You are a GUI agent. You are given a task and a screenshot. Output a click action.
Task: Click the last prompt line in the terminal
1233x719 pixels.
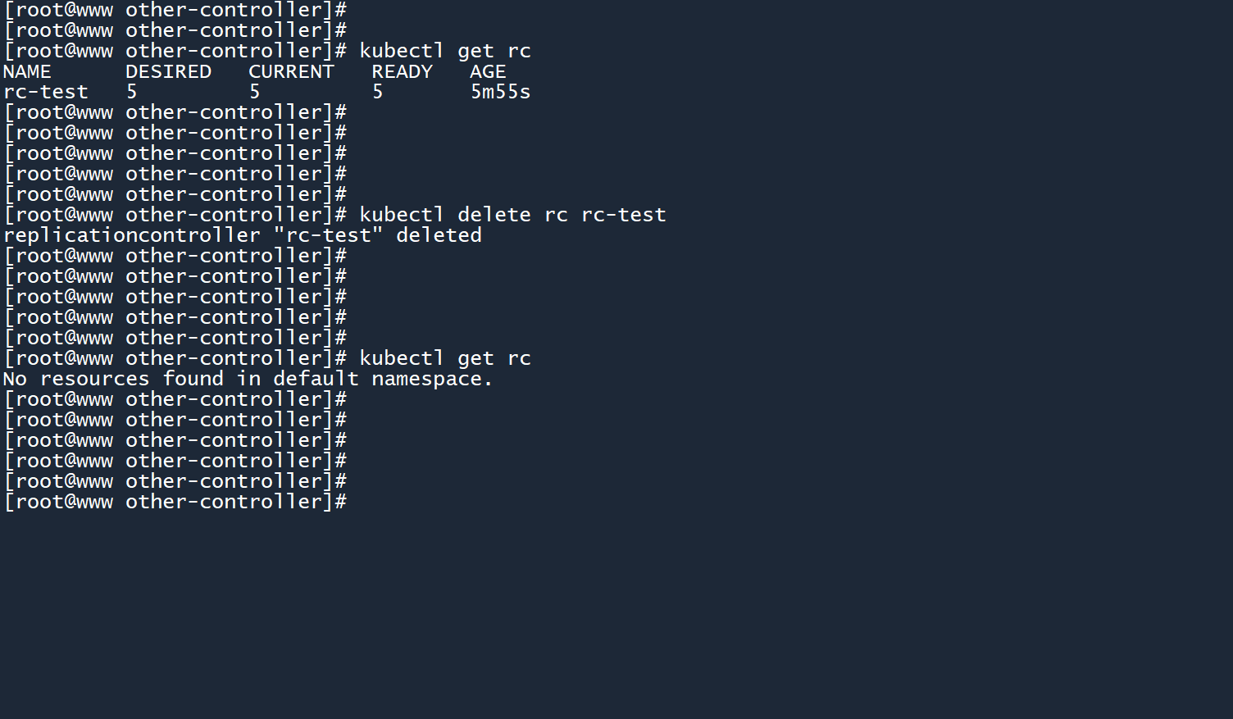[x=175, y=502]
